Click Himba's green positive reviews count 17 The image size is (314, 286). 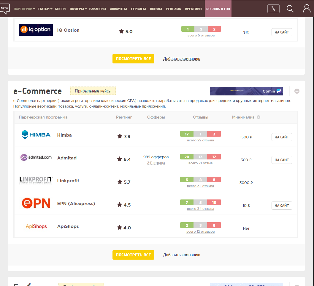coord(187,134)
